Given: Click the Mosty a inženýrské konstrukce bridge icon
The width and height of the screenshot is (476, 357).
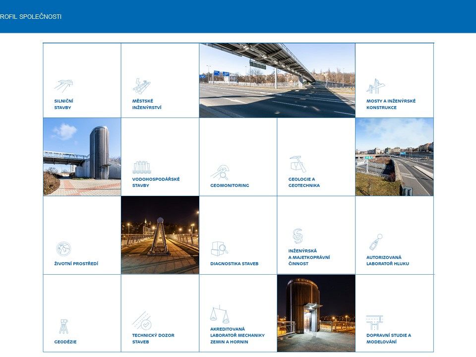Looking at the screenshot, I should pos(375,86).
